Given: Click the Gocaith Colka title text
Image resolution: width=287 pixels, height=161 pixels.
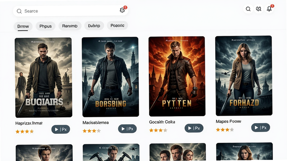Looking at the screenshot, I should [162, 122].
